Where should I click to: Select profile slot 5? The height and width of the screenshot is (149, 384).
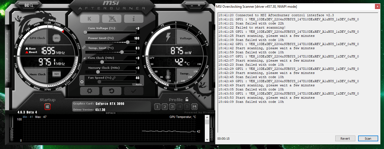187,107
